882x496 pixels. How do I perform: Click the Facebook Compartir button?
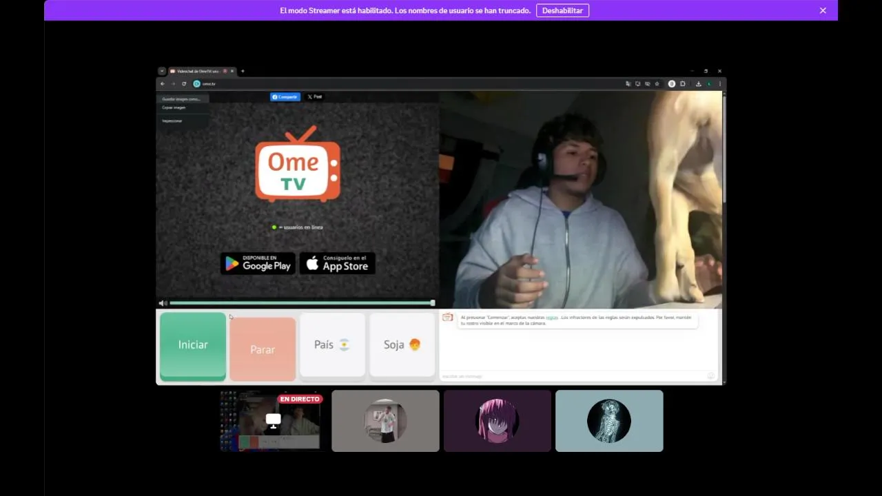tap(285, 97)
